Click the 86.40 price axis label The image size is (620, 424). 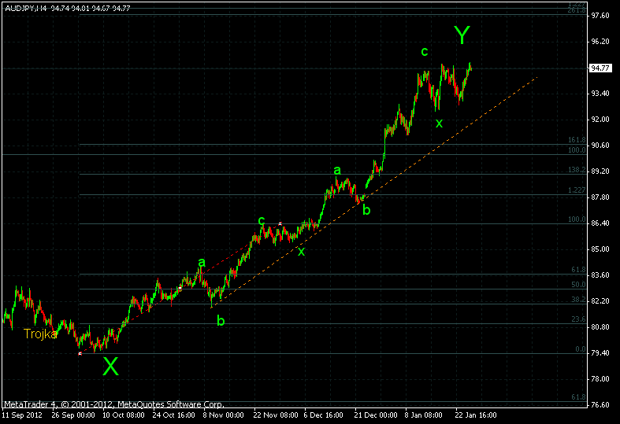click(x=600, y=223)
